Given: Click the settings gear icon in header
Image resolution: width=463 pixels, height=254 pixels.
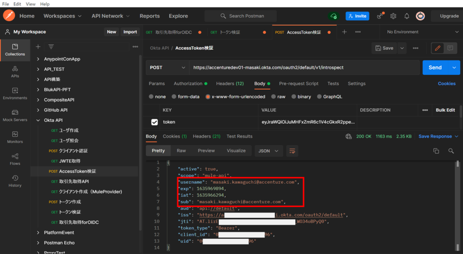Looking at the screenshot, I should 393,16.
